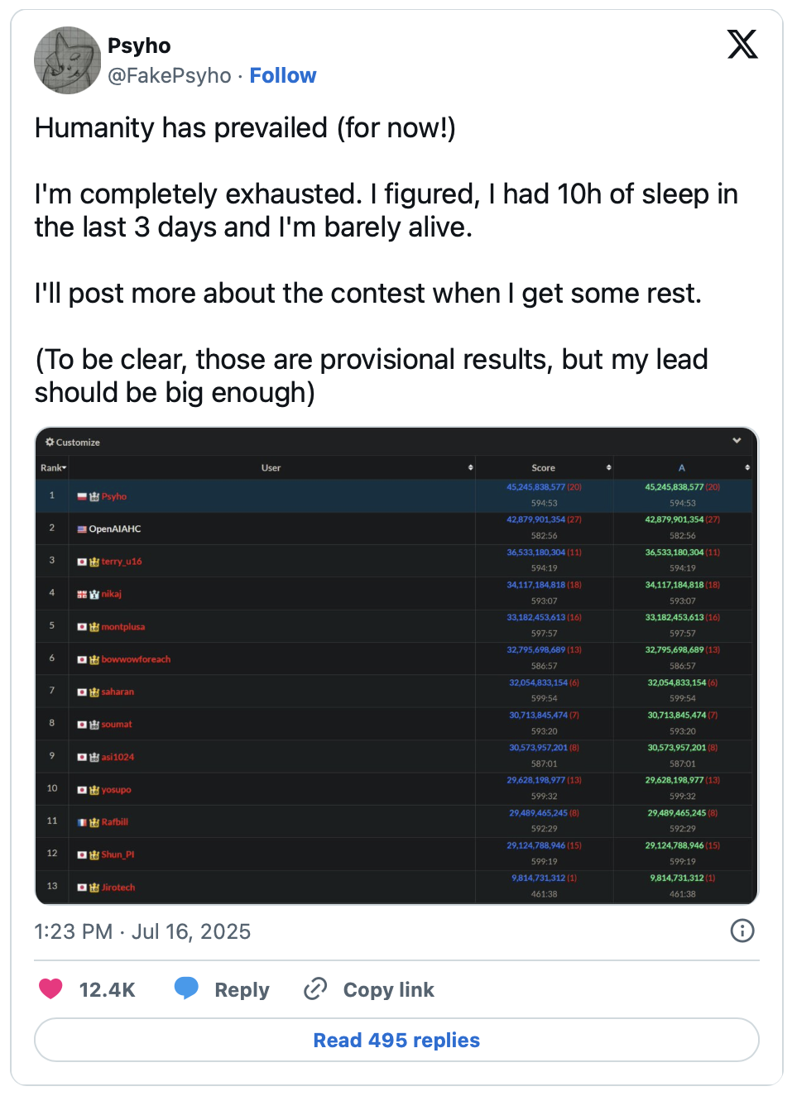Viewport: 792px width, 1096px height.
Task: Open the tweet info circle icon
Action: coord(742,931)
